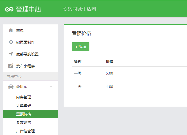Open 内容管理 submenu item
187x135 pixels.
point(24,97)
